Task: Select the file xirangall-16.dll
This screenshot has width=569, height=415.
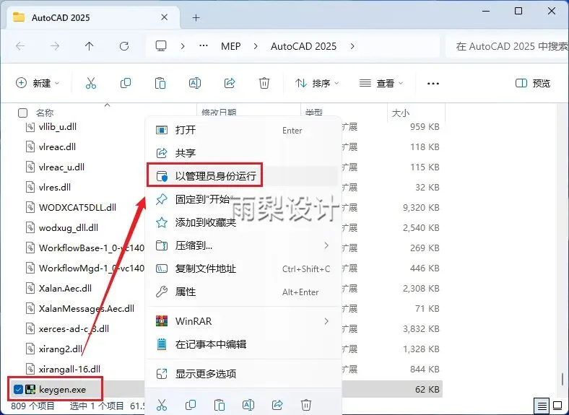Action: 69,370
